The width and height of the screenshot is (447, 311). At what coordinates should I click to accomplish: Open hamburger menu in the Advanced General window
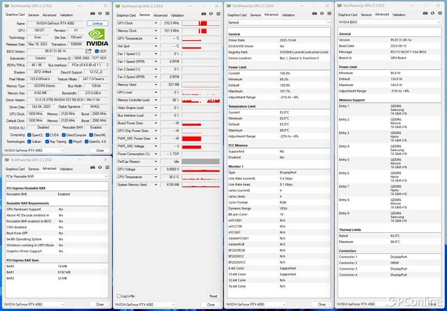[x=329, y=13]
